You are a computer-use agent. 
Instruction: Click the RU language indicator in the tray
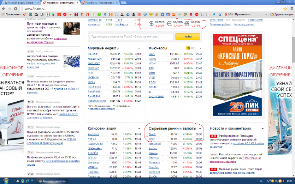[261, 181]
